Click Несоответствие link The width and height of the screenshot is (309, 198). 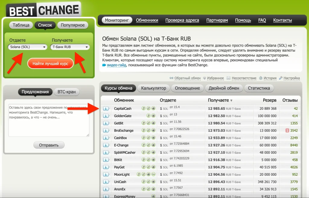(x=244, y=78)
